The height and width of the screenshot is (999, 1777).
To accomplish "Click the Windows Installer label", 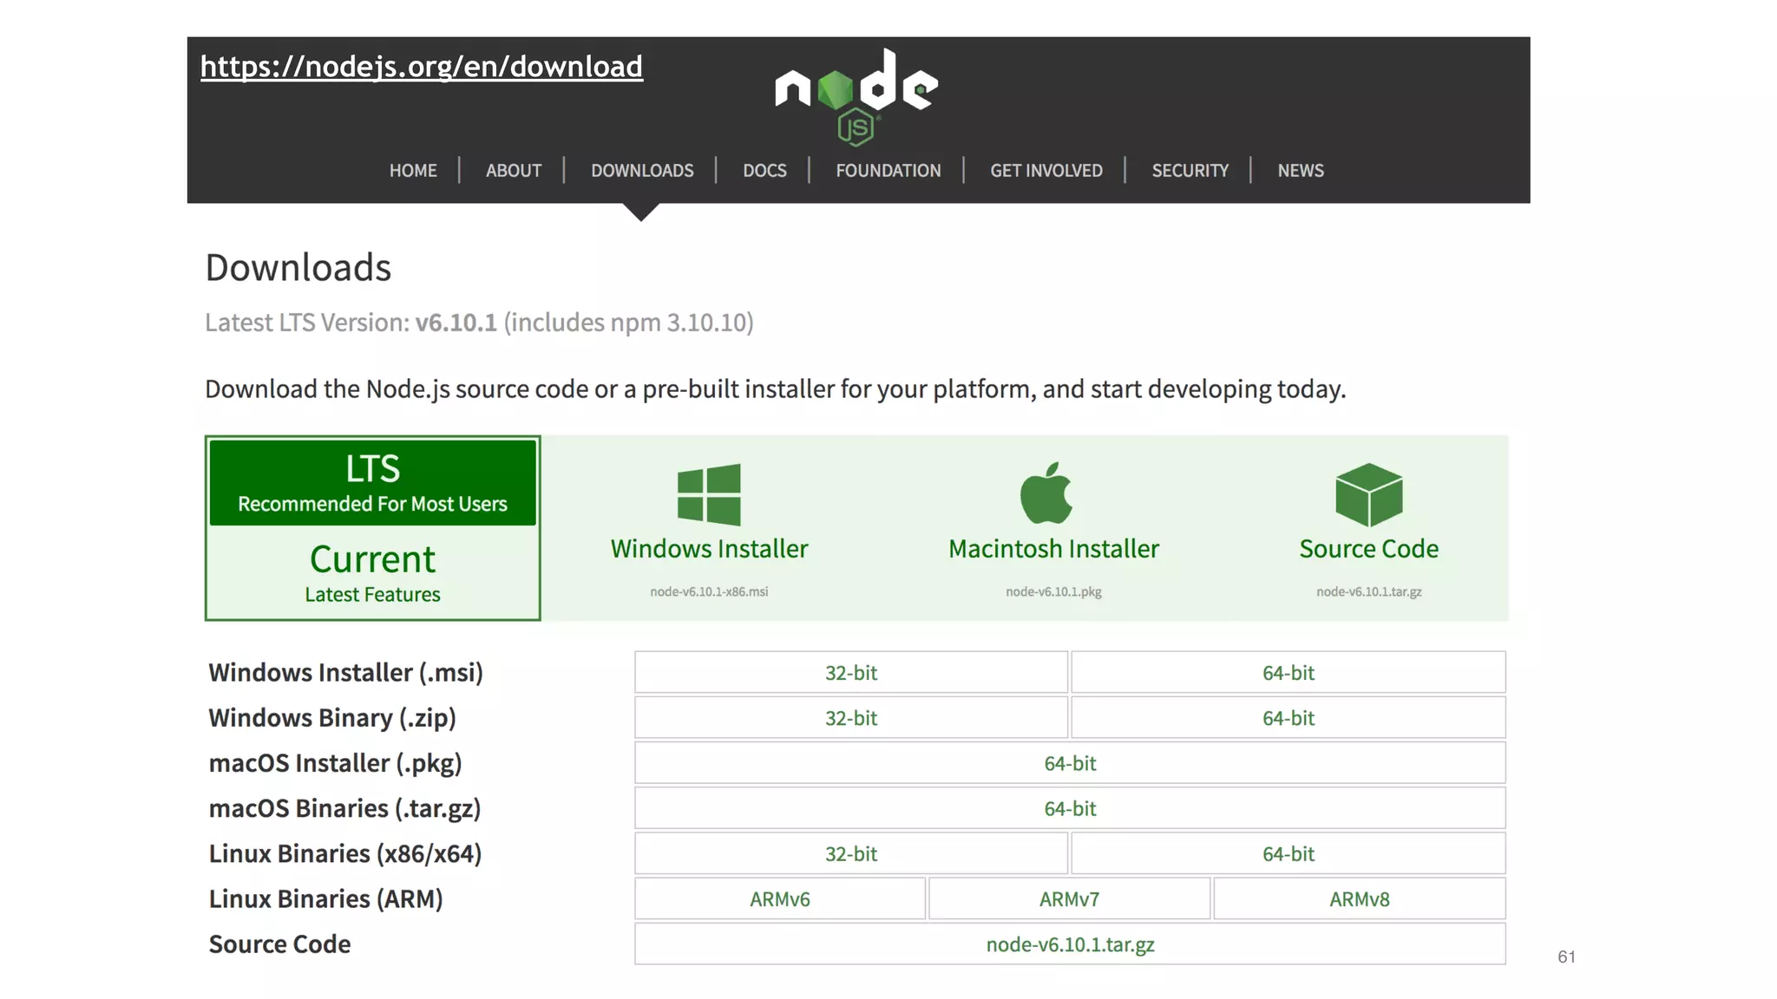I will tap(709, 549).
